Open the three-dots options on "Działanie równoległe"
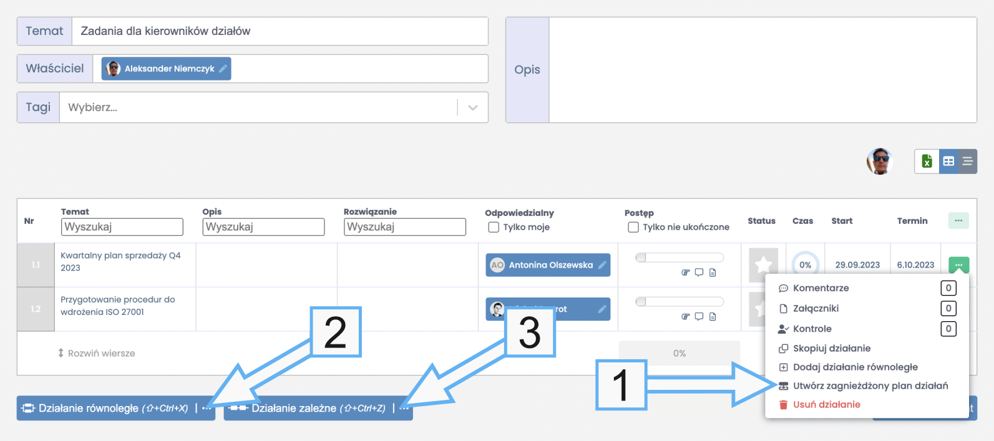 pyautogui.click(x=207, y=409)
